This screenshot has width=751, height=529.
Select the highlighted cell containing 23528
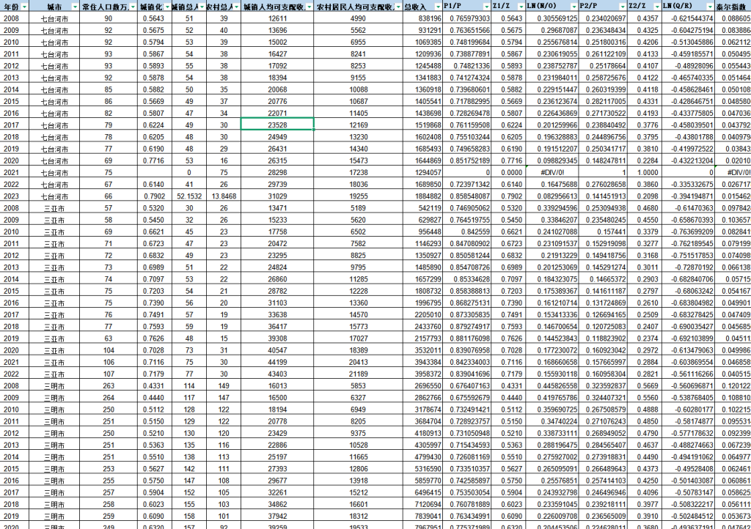coord(277,125)
